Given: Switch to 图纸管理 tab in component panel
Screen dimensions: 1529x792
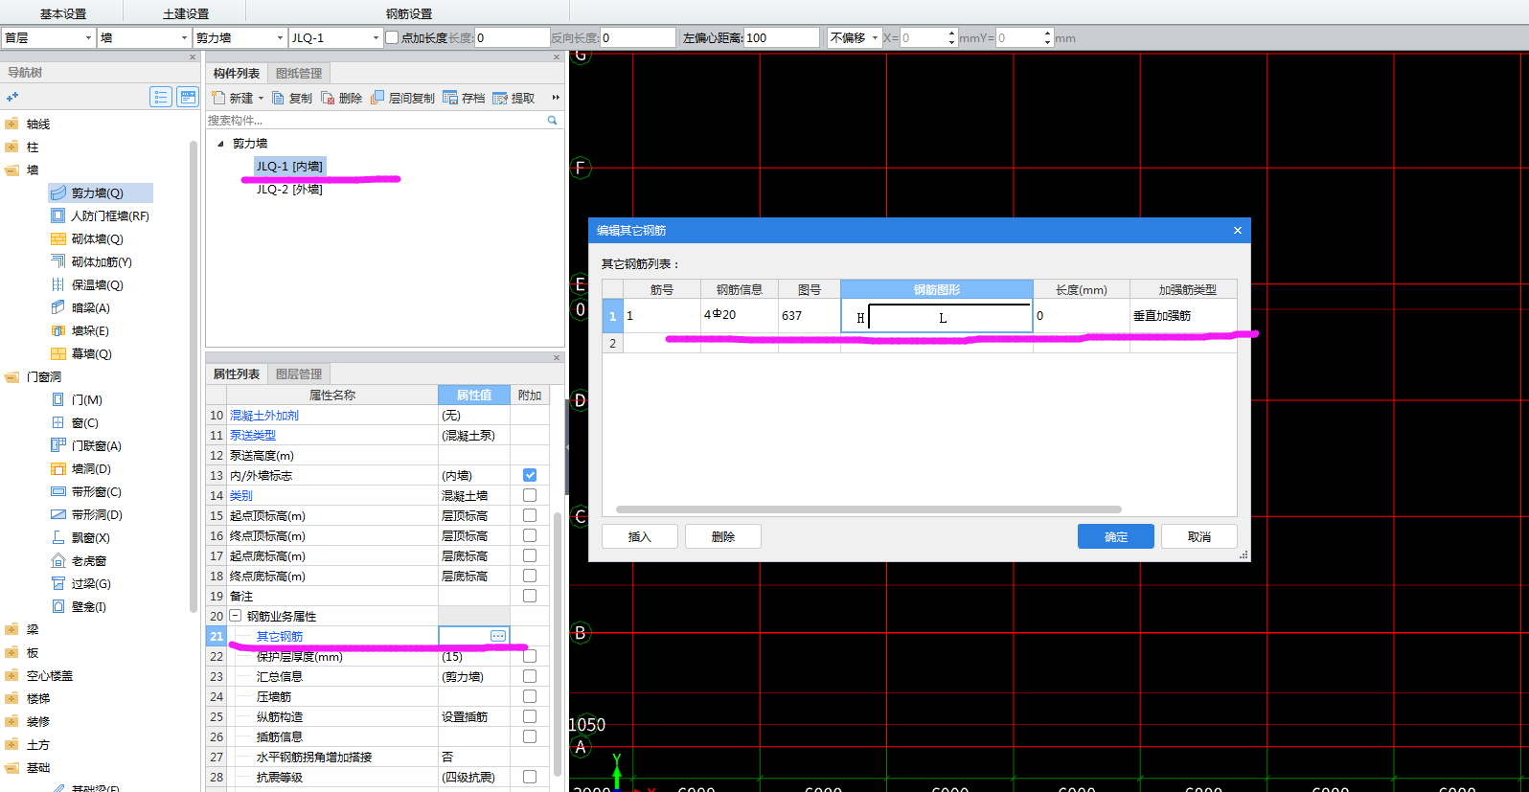Looking at the screenshot, I should pyautogui.click(x=299, y=73).
